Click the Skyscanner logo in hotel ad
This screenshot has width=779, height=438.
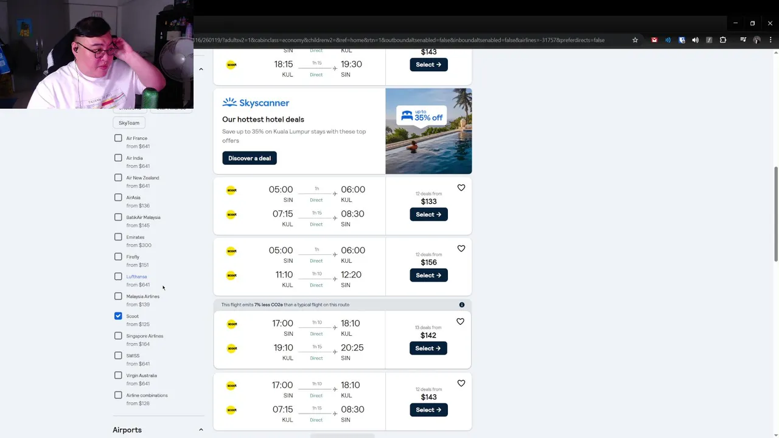point(256,103)
